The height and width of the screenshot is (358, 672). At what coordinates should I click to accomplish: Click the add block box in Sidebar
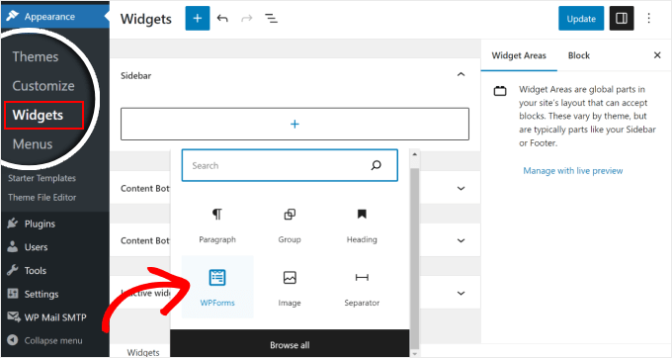point(294,124)
